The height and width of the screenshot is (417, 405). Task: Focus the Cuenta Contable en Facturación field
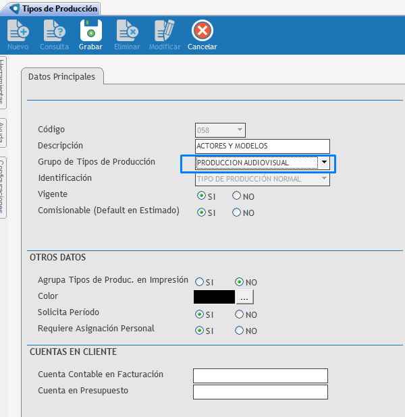click(260, 376)
